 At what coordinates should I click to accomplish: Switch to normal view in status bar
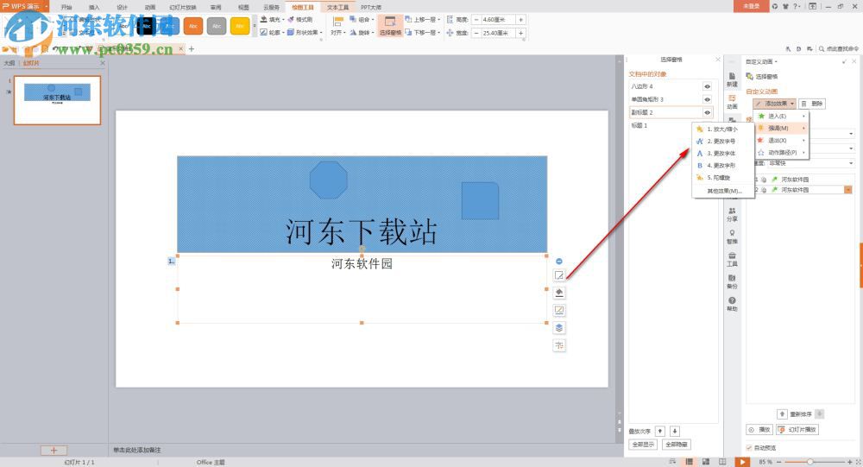[689, 462]
